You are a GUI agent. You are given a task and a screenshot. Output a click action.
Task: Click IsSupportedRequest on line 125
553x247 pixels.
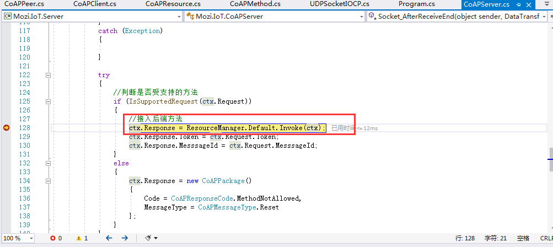click(x=164, y=101)
